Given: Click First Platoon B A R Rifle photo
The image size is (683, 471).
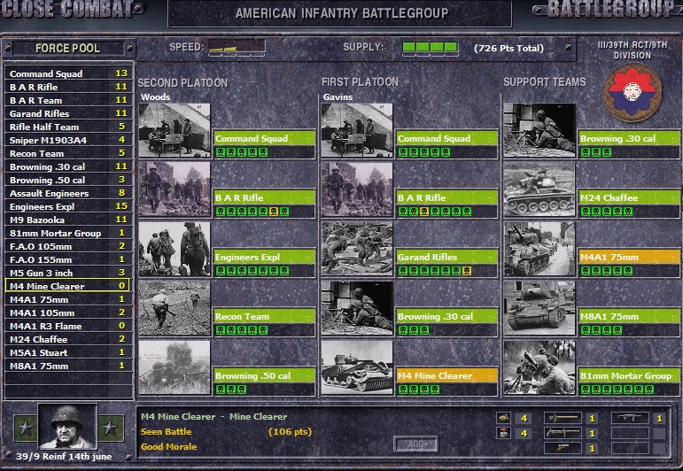Looking at the screenshot, I should tap(357, 189).
